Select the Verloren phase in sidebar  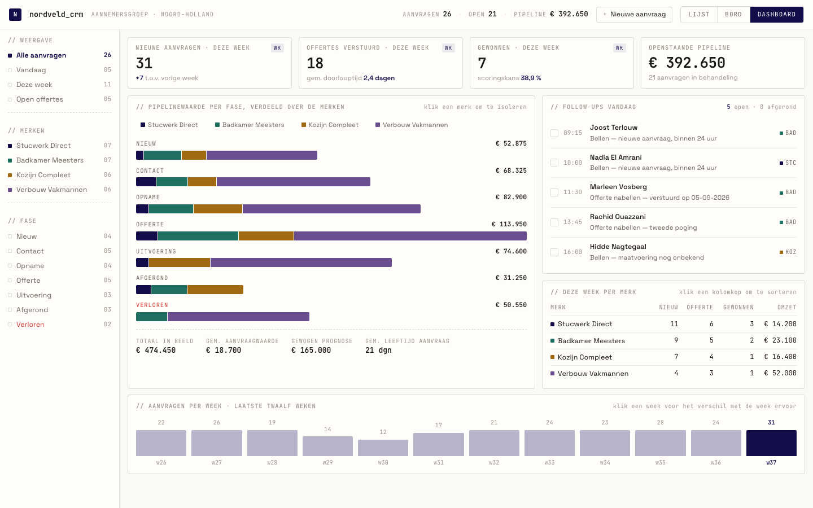59,325
